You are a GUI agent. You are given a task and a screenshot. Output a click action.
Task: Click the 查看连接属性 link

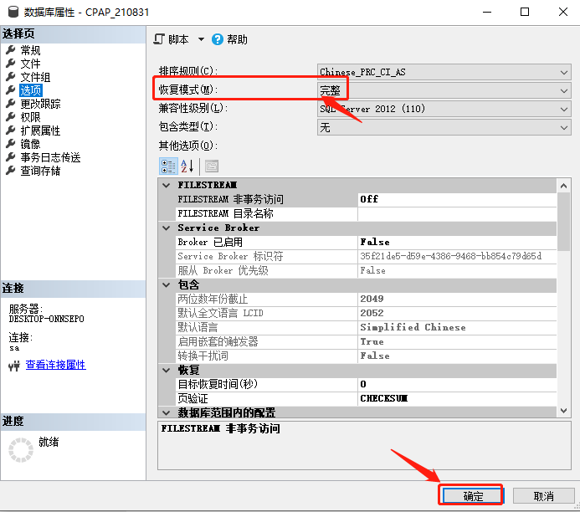point(55,365)
